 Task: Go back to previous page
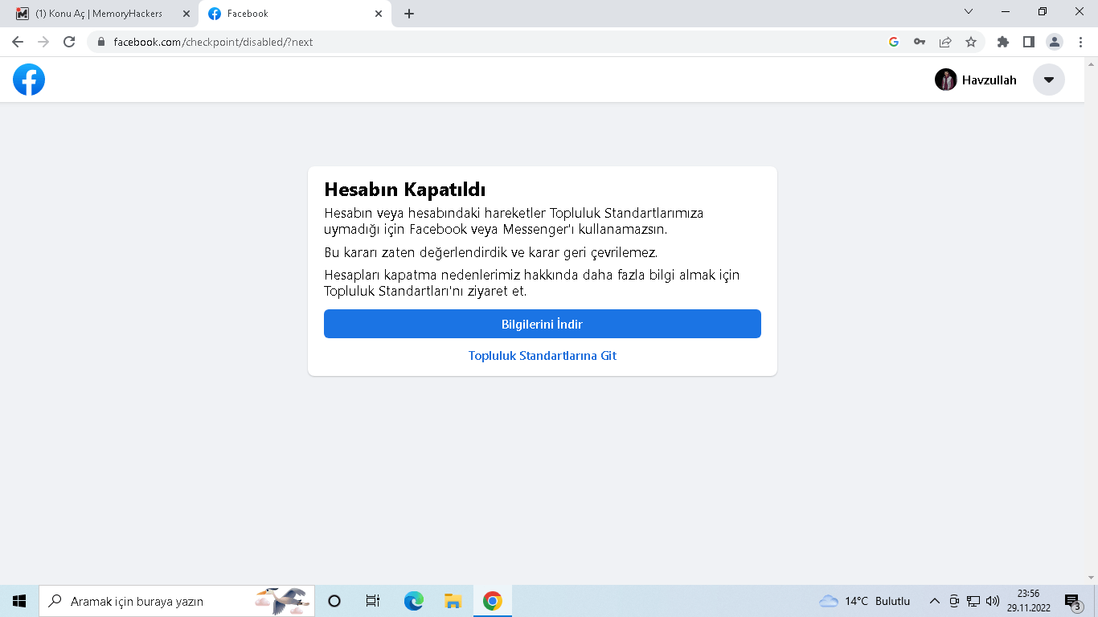pyautogui.click(x=18, y=42)
